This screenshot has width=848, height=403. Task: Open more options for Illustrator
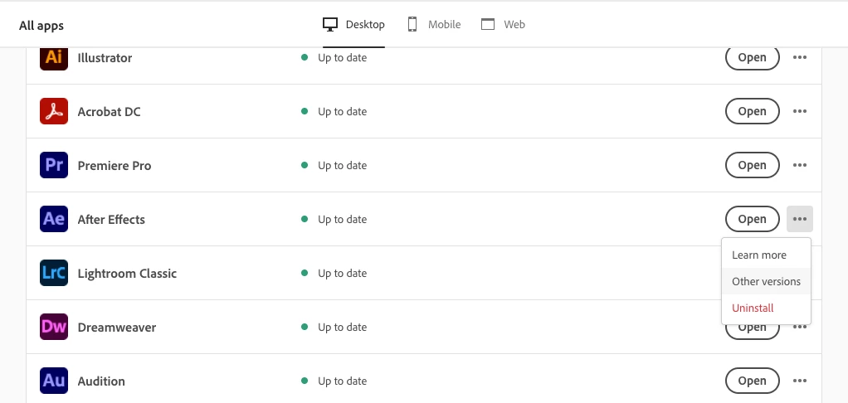point(800,57)
